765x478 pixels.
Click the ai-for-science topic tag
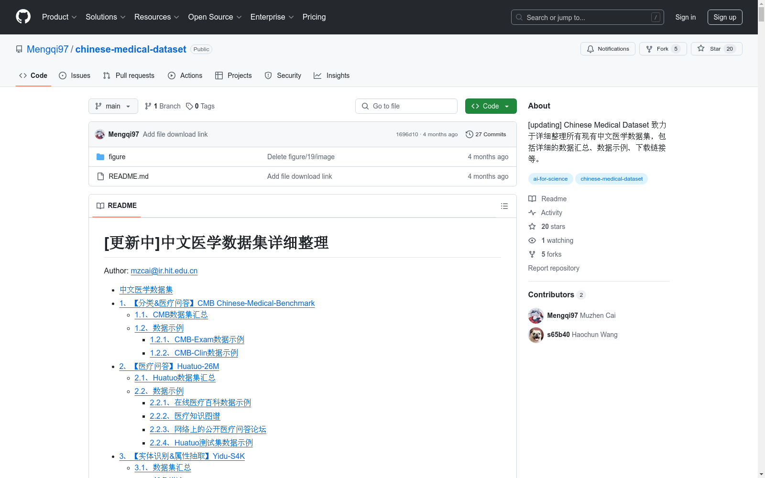pyautogui.click(x=550, y=179)
